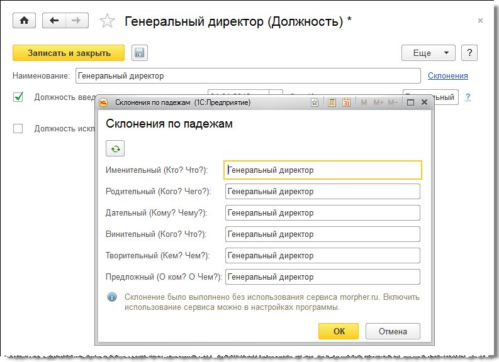Confirm with the OK button
The width and height of the screenshot is (499, 362).
tap(339, 331)
